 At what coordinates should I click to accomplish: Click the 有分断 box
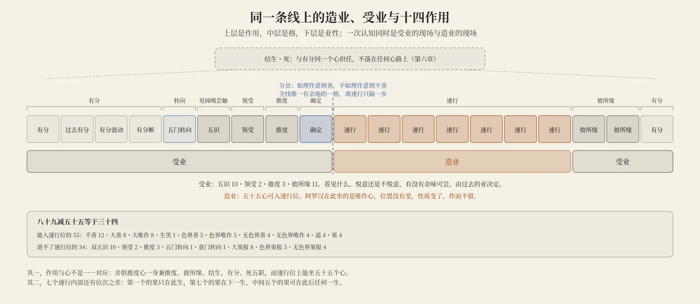coord(145,129)
